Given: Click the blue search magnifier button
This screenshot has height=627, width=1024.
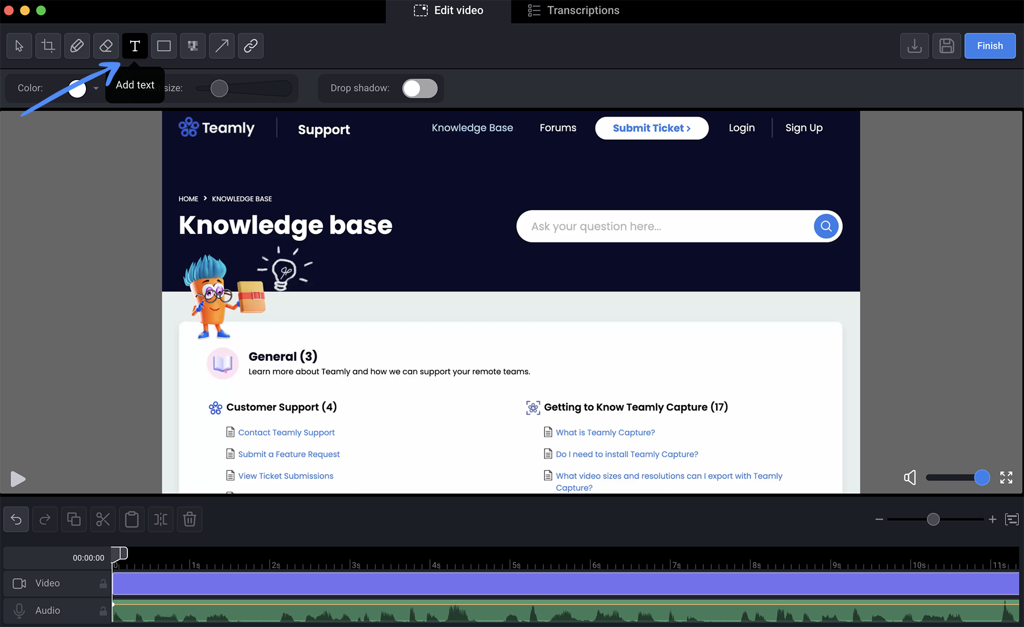Looking at the screenshot, I should (826, 226).
